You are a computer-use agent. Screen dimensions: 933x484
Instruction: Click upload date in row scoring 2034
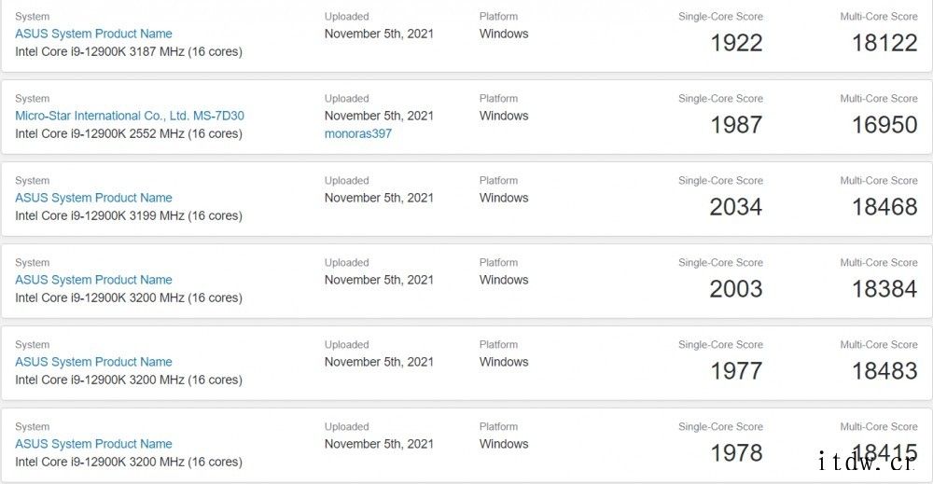(x=379, y=198)
